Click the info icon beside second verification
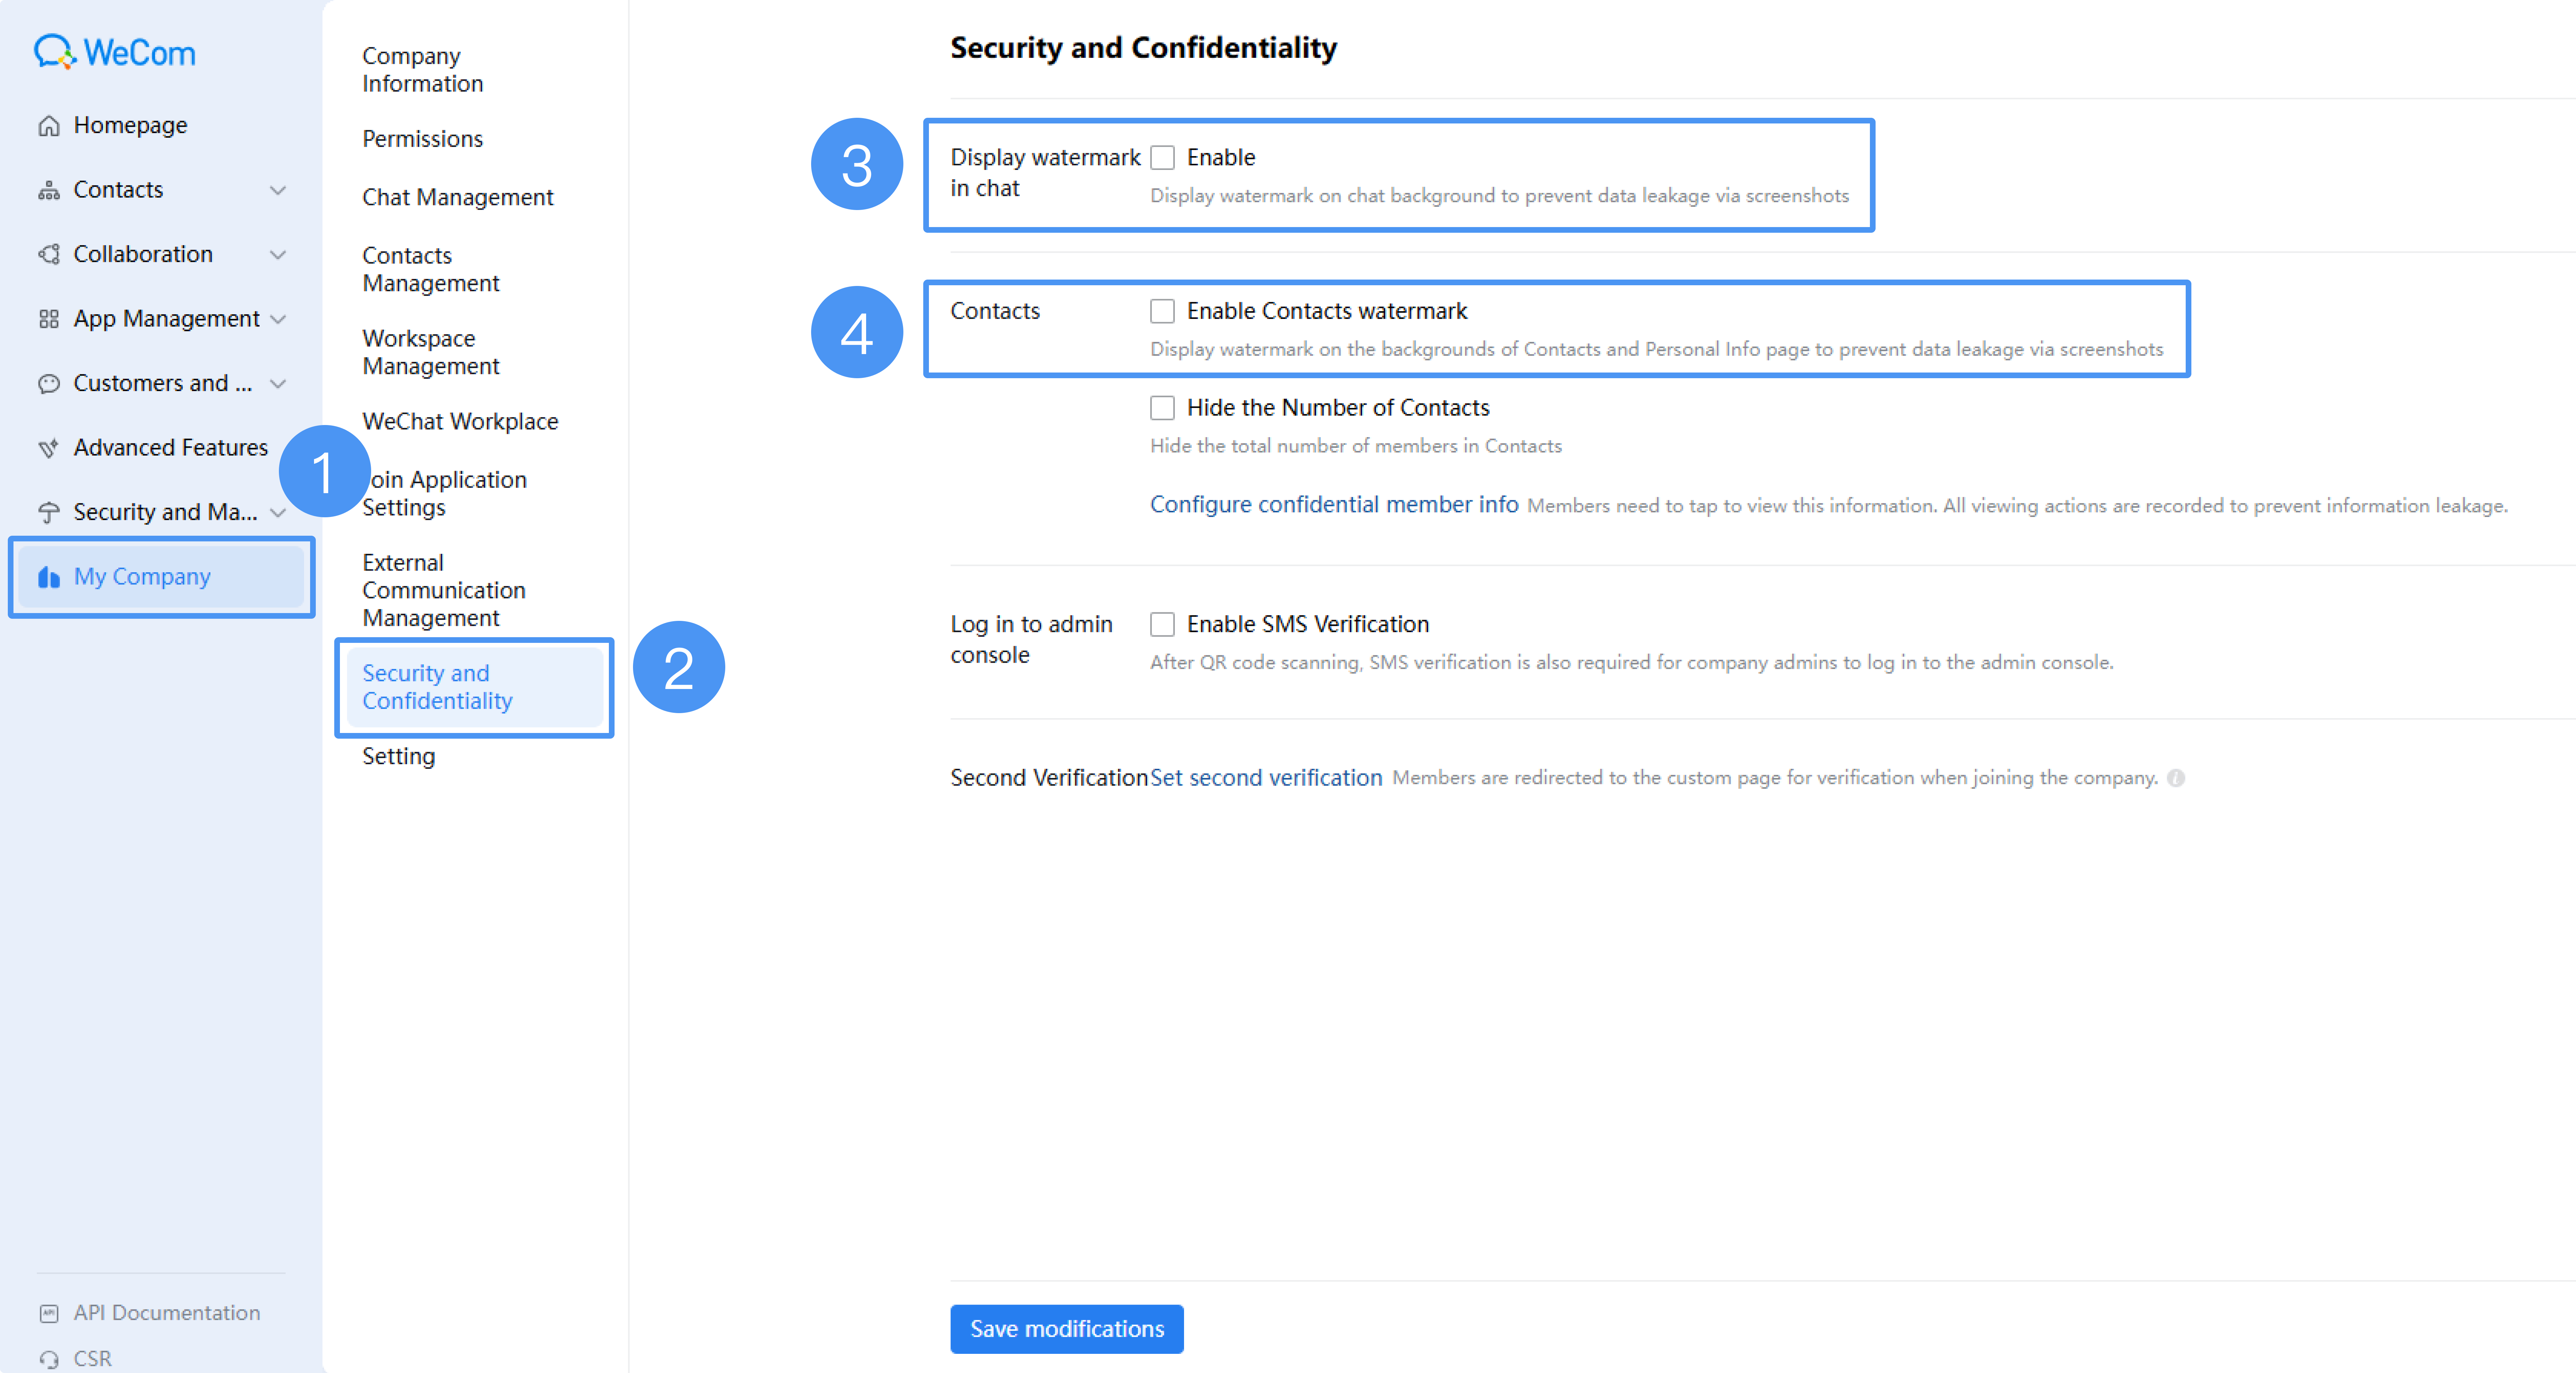 point(2176,778)
